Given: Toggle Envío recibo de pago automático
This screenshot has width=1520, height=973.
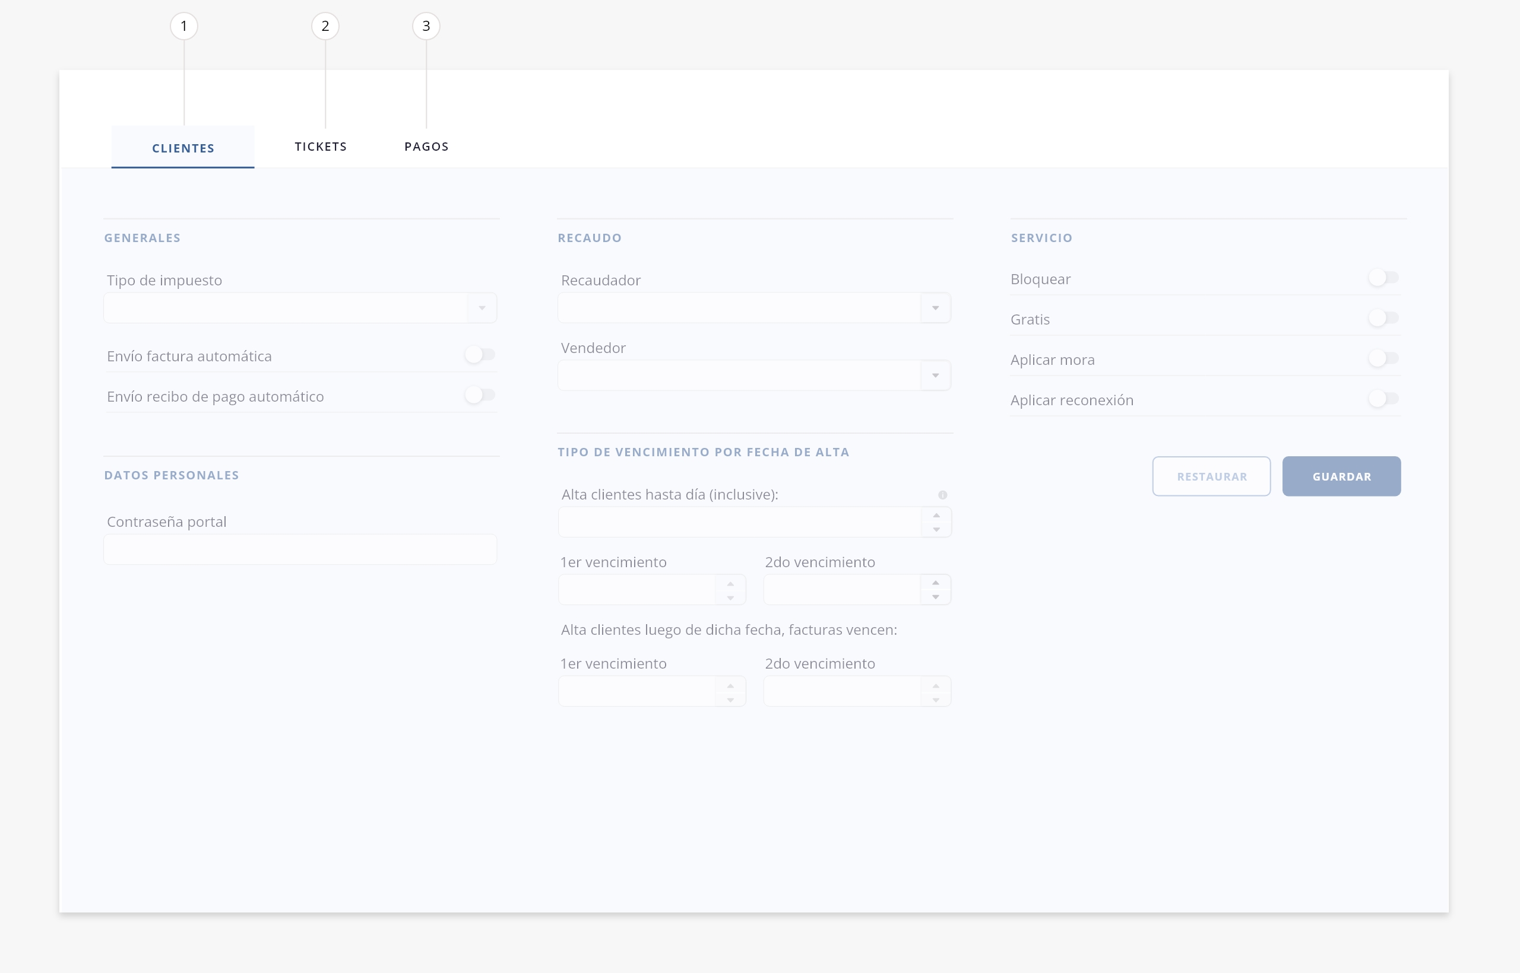Looking at the screenshot, I should (480, 396).
